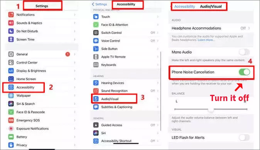Tap chevron on Touch row
The width and height of the screenshot is (260, 150).
coord(158,17)
